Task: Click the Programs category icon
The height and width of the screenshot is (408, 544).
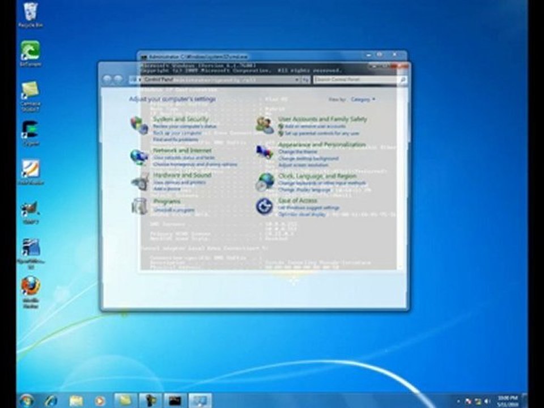Action: tap(139, 206)
